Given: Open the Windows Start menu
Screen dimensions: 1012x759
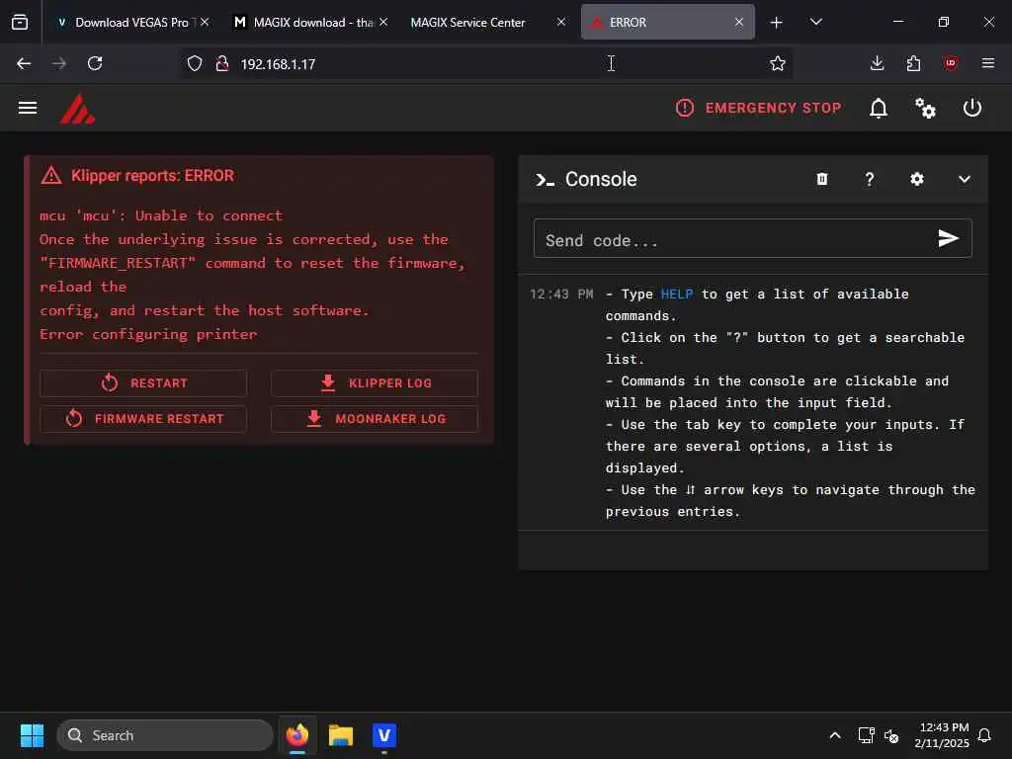Looking at the screenshot, I should pyautogui.click(x=32, y=735).
